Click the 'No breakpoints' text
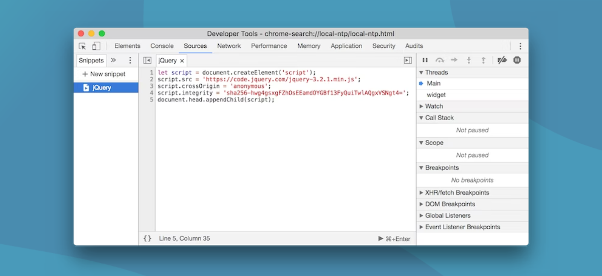The width and height of the screenshot is (602, 276). [x=472, y=180]
